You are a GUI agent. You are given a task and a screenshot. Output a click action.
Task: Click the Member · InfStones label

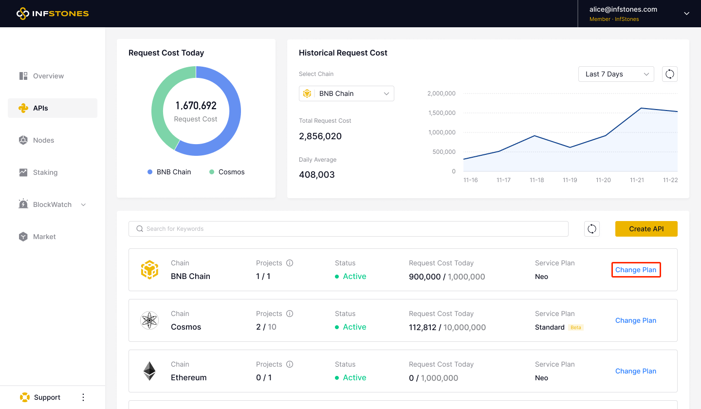coord(614,19)
